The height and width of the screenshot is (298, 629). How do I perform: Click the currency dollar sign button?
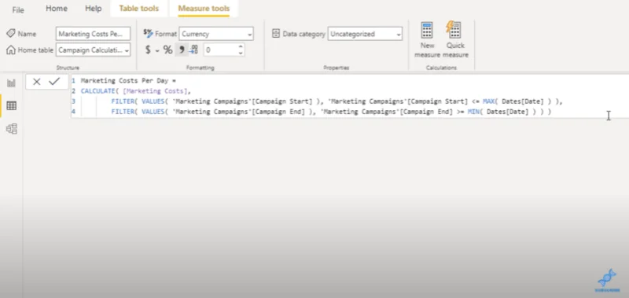[148, 50]
